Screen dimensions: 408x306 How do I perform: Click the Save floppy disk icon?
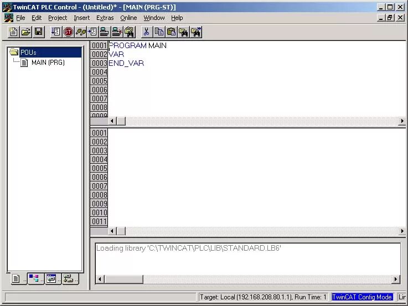pyautogui.click(x=39, y=32)
